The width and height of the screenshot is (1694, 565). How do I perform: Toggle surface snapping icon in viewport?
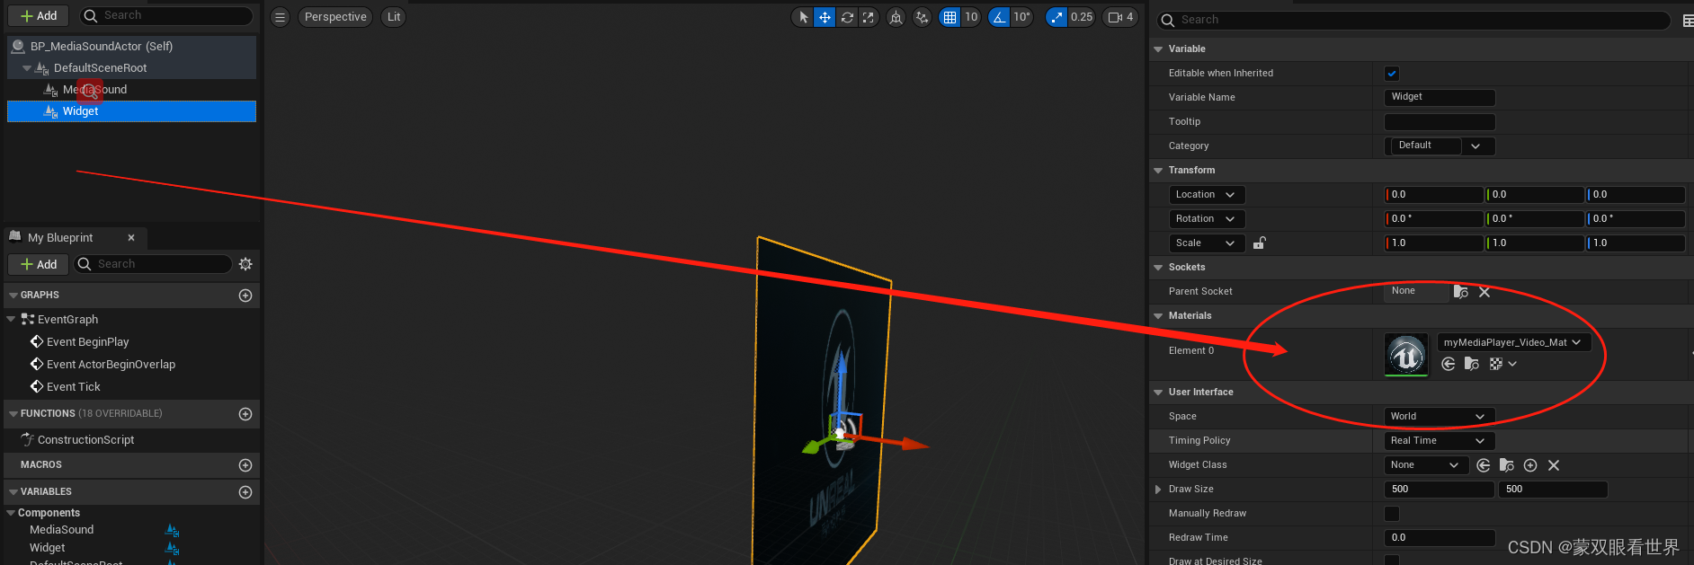[922, 17]
